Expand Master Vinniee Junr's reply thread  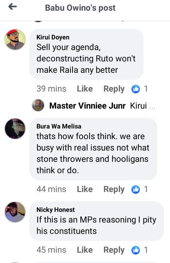click(94, 106)
